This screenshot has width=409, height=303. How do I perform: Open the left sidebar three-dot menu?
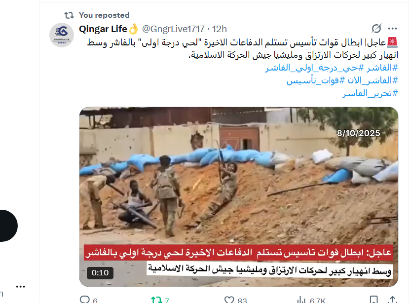click(x=20, y=287)
